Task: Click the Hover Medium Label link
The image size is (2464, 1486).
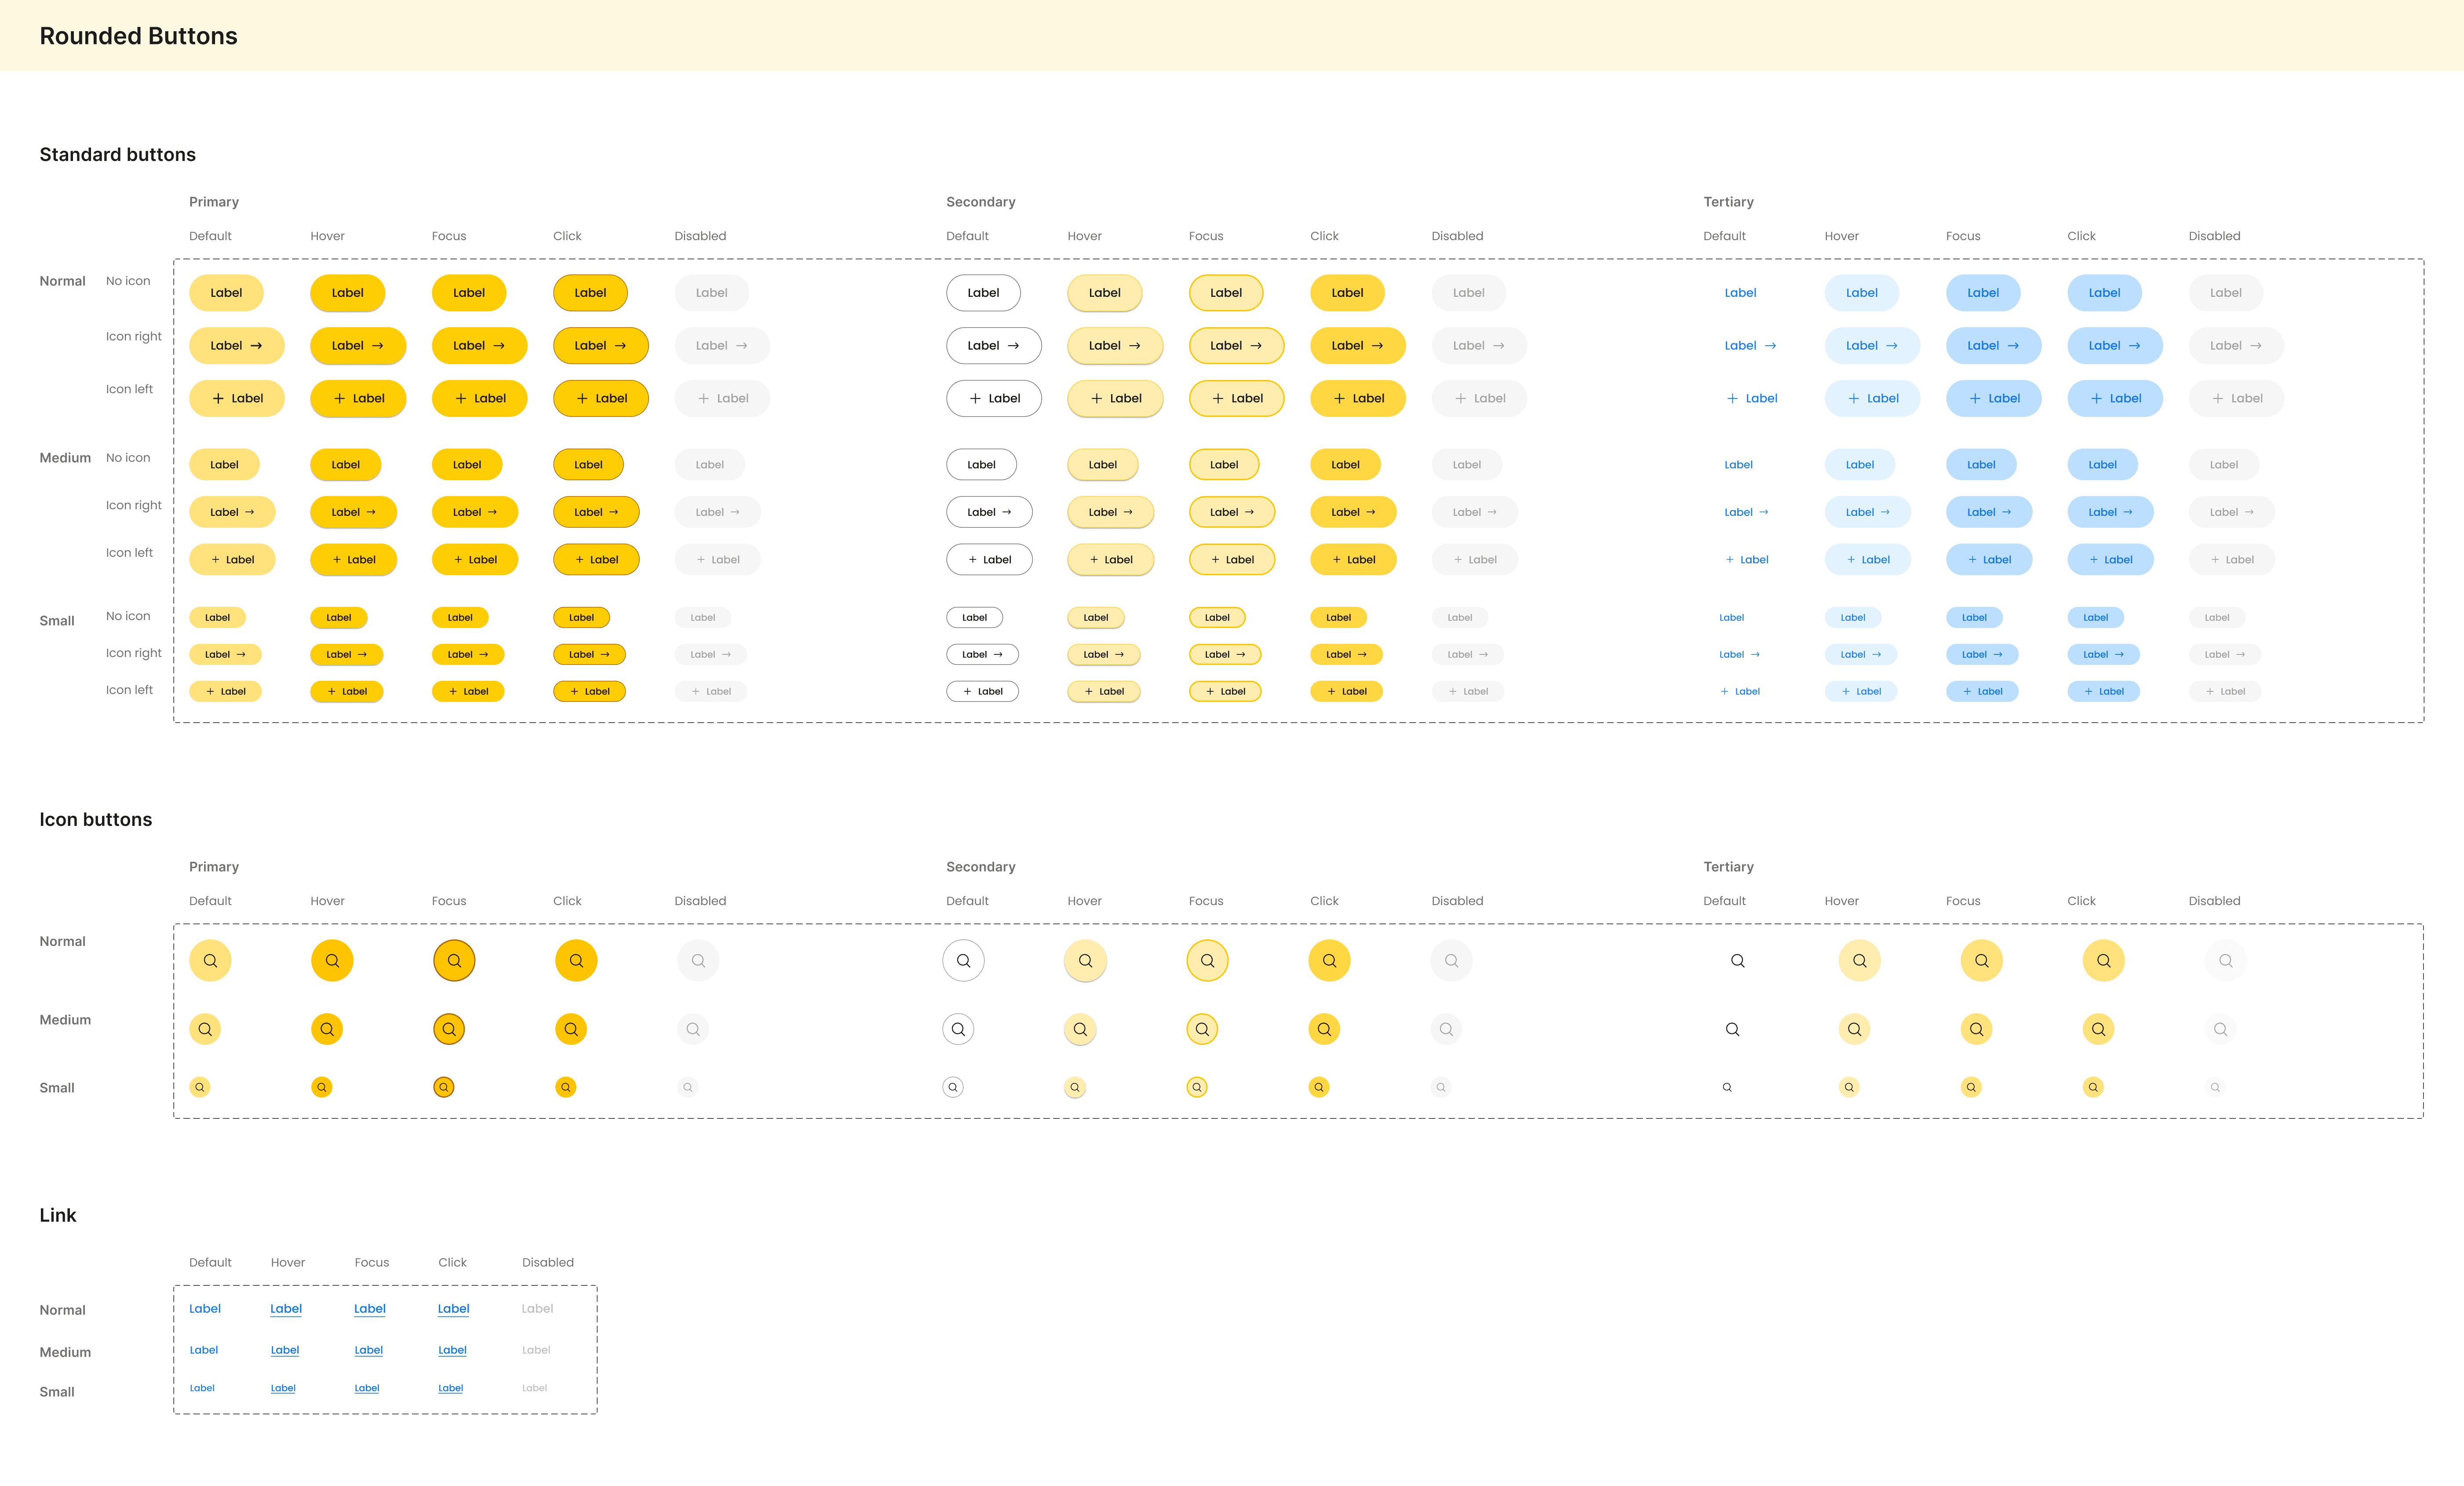Action: pos(285,1350)
